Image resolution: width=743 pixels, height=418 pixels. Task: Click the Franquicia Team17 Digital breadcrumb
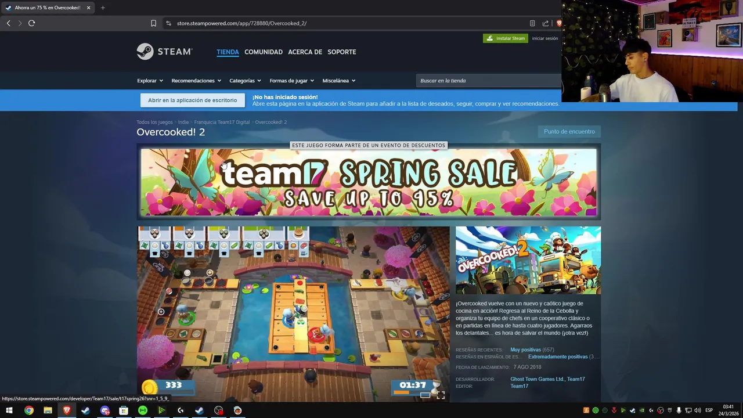(x=222, y=122)
